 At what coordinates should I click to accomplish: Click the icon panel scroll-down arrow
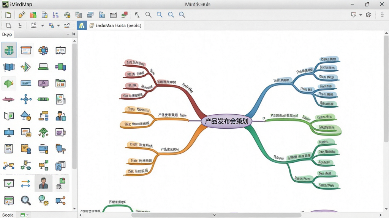[74, 209]
